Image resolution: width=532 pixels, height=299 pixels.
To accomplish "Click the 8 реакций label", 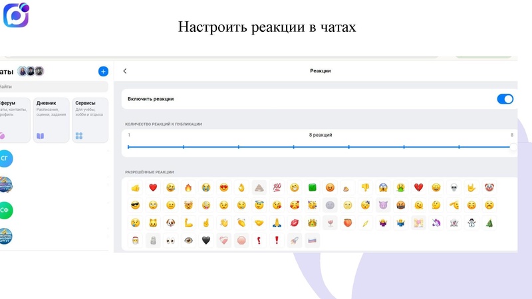I will pos(321,135).
